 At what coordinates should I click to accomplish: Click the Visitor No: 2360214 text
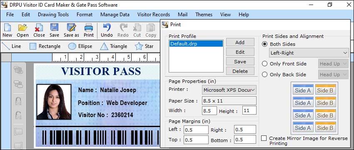tap(105, 115)
